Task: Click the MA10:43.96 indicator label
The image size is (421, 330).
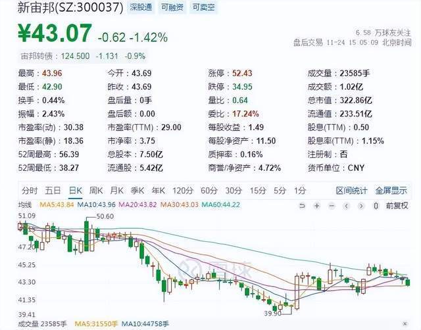Action: pos(96,205)
